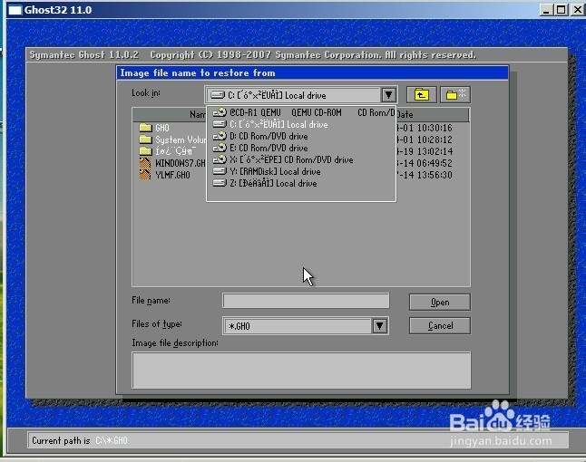Pick the X: CD Rom/DVD drive entry
586x462 pixels.
301,159
